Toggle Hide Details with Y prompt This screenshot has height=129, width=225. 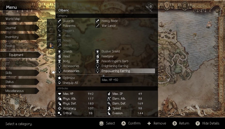tap(207, 123)
